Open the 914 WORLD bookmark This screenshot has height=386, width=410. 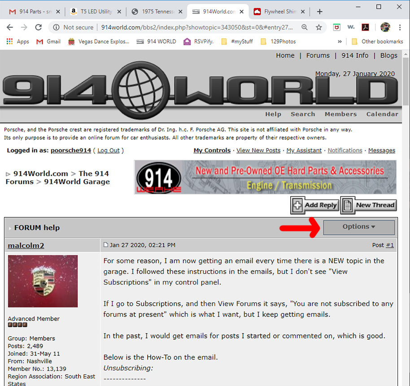pyautogui.click(x=157, y=41)
